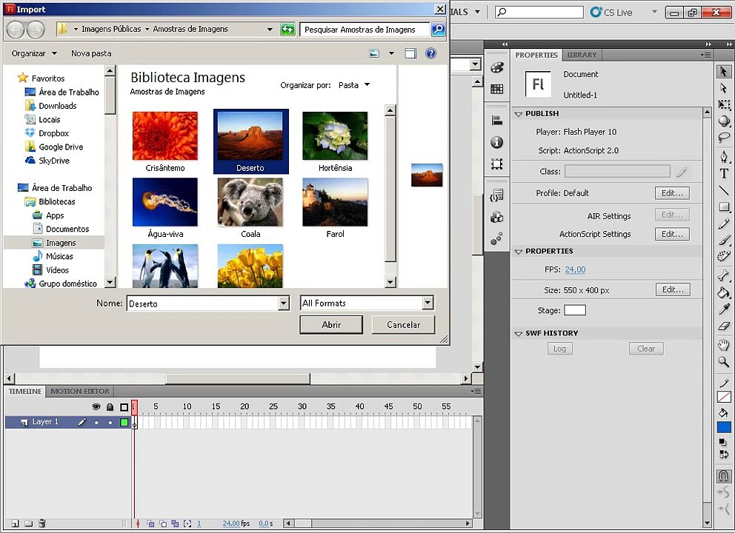The width and height of the screenshot is (735, 533).
Task: Toggle Layer 1 visibility dot
Action: point(96,423)
